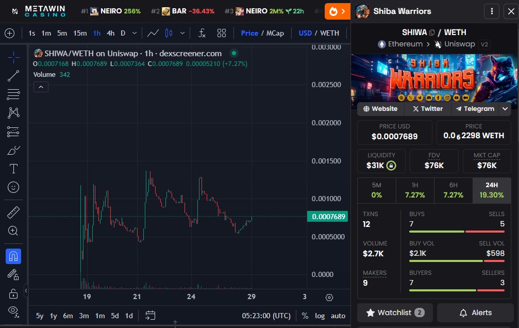
Task: Toggle magnet mode in drawing toolbar
Action: [13, 256]
